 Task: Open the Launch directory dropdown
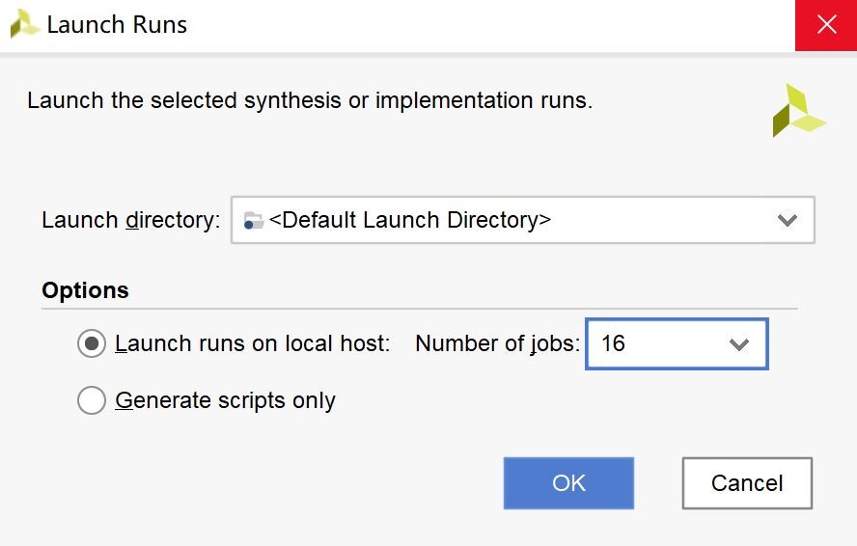(523, 220)
